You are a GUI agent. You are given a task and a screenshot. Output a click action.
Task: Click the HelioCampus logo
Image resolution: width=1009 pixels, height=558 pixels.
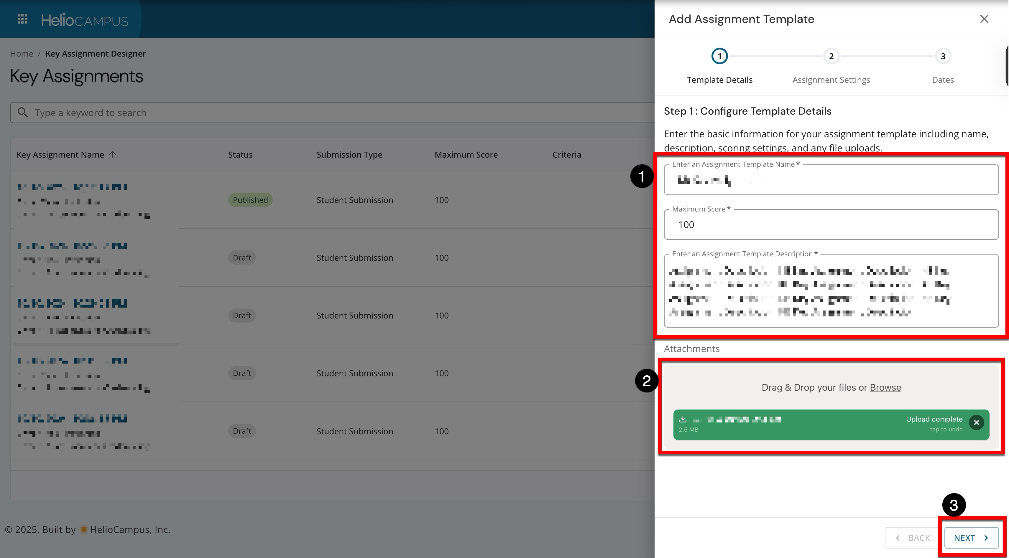(x=85, y=20)
